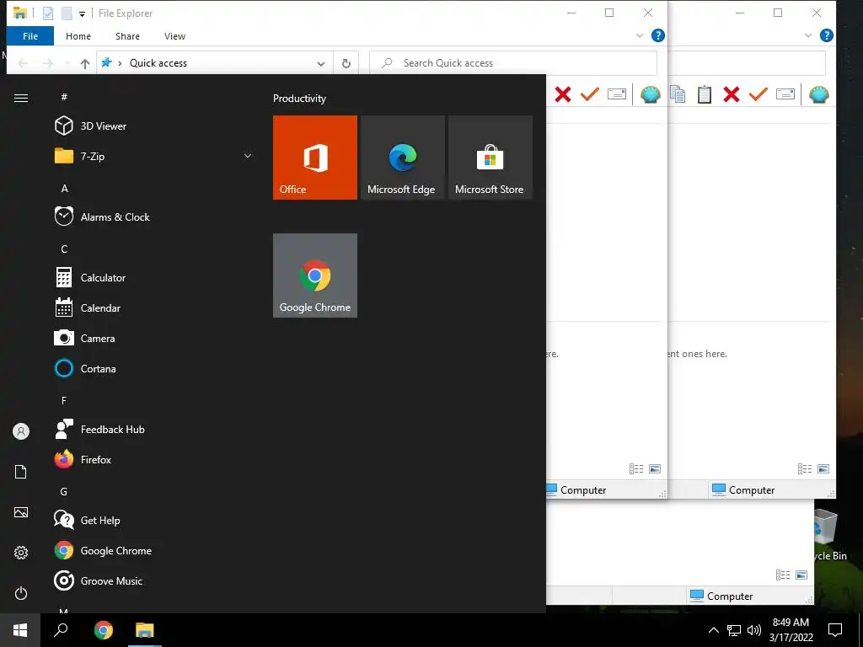Select the Productivity group title
The height and width of the screenshot is (647, 863).
[299, 99]
